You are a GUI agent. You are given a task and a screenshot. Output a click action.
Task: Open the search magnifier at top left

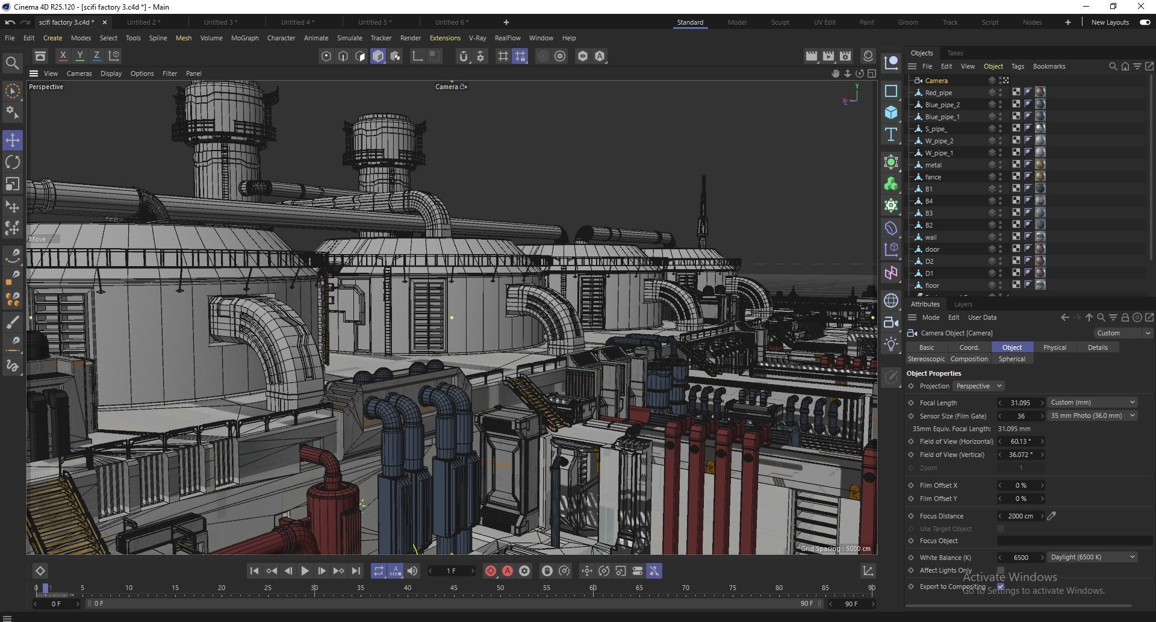(x=12, y=63)
